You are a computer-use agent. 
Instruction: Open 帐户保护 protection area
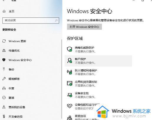click(98, 61)
